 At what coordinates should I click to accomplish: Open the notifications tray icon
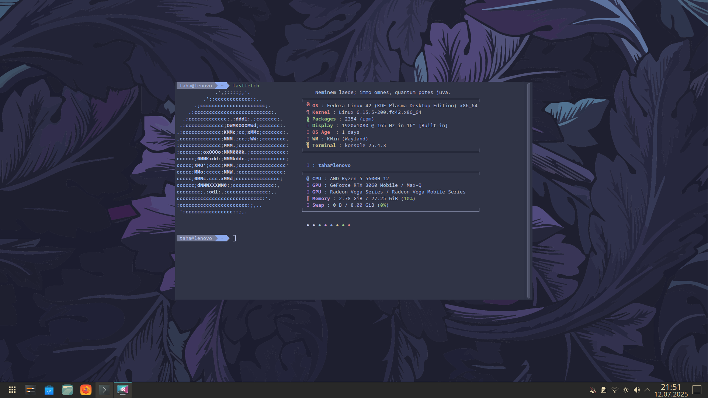pos(593,390)
